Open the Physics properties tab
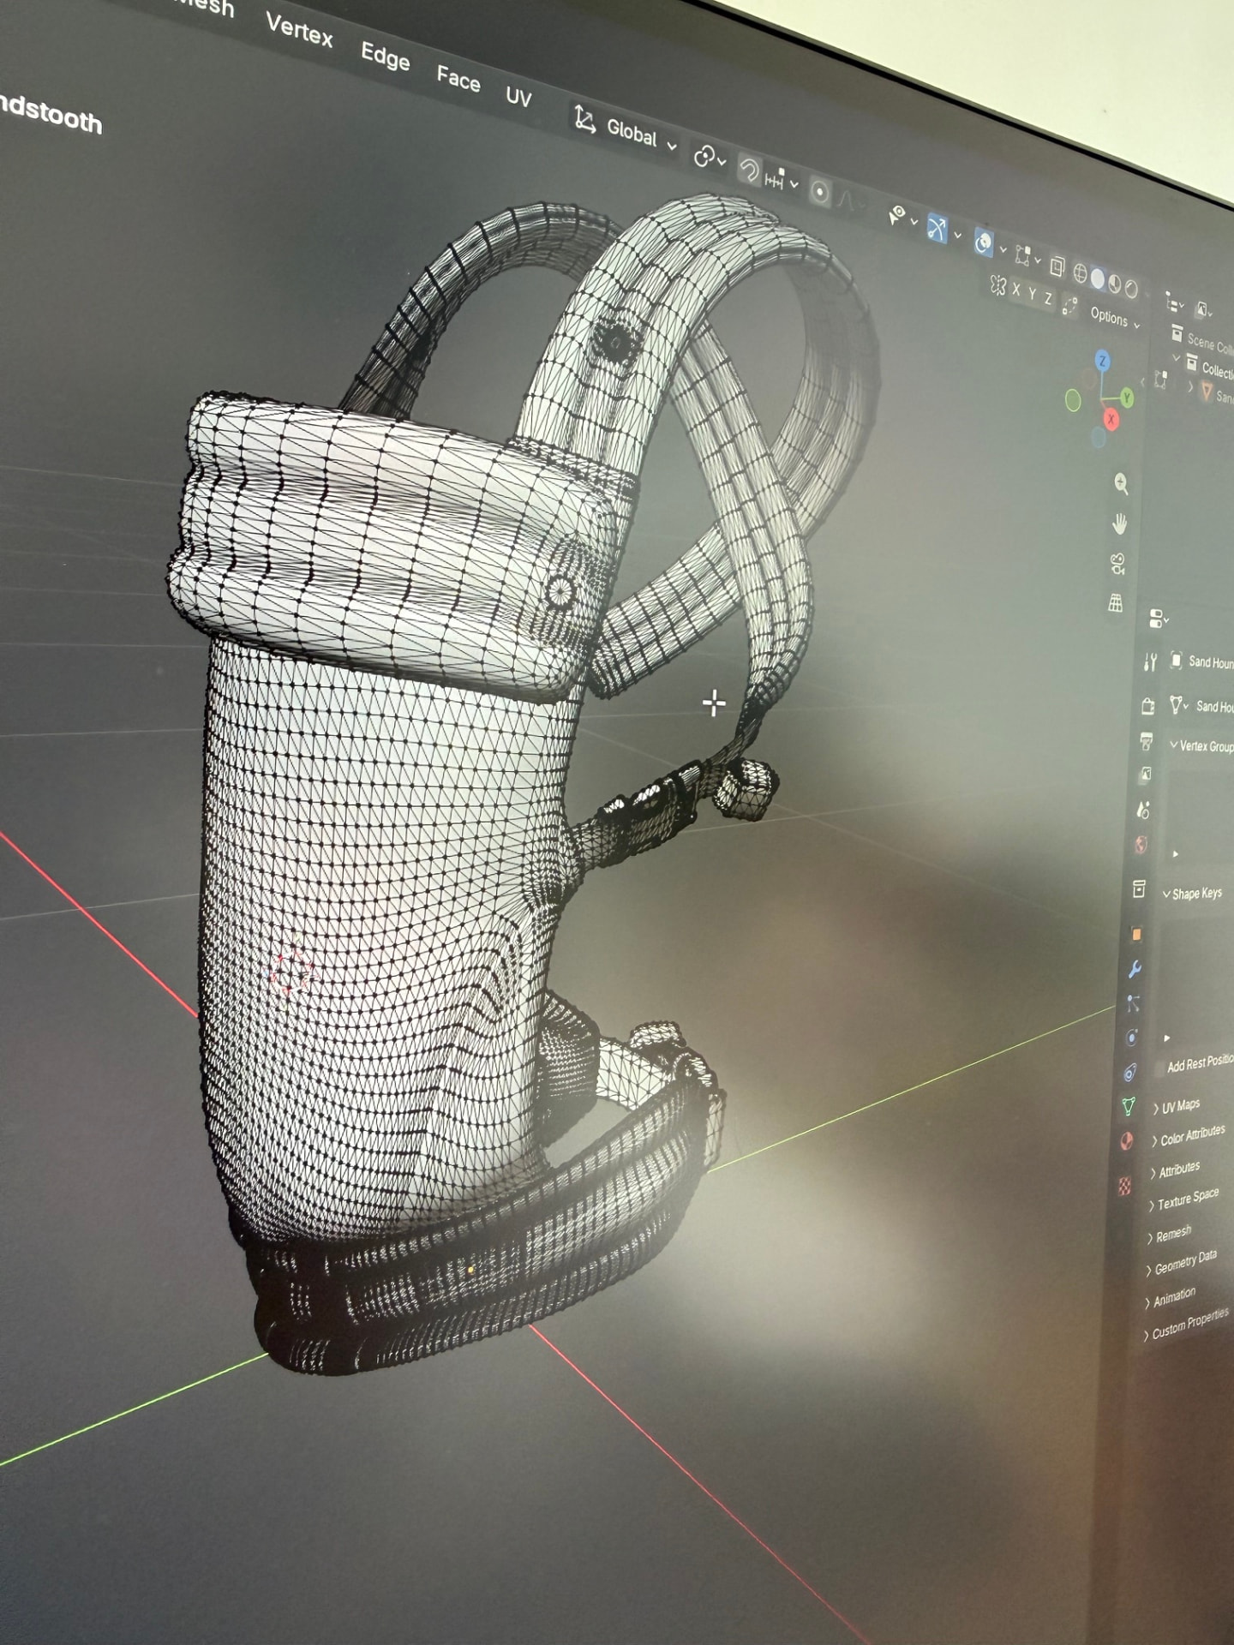Viewport: 1234px width, 1645px height. coord(1131,1038)
